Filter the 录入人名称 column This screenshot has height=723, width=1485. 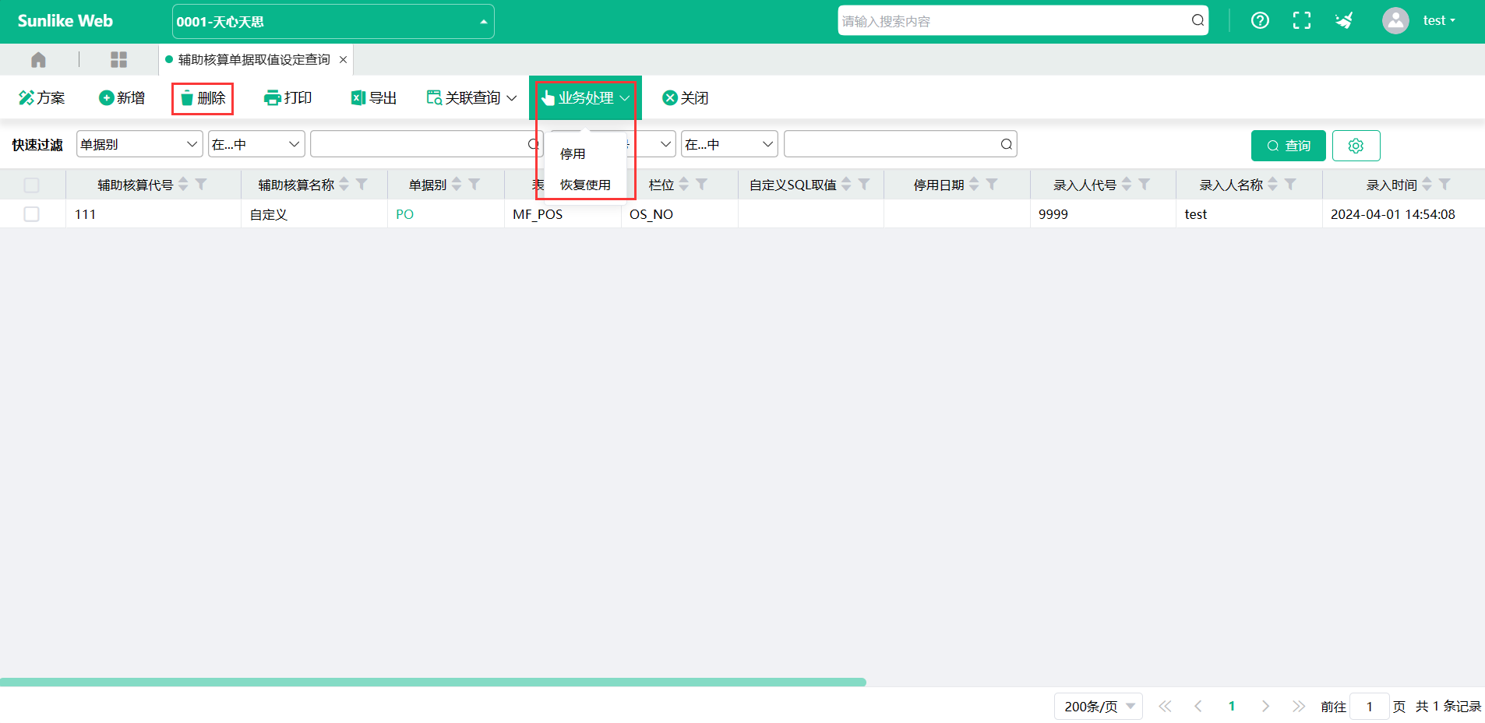1290,184
